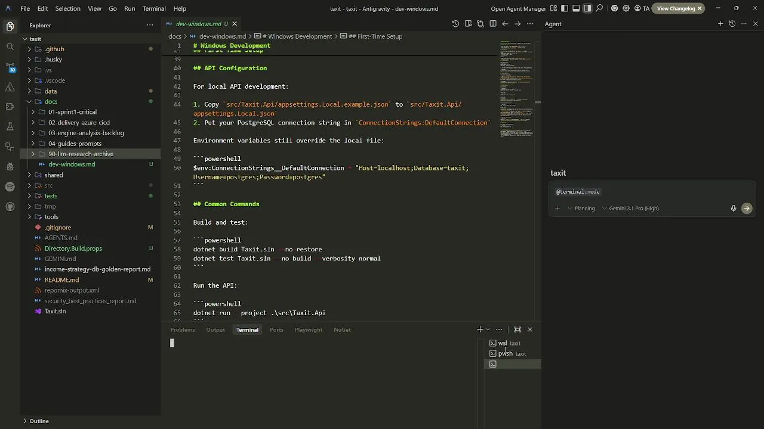
Task: Open the Spotify icon in the activity bar
Action: tap(10, 186)
